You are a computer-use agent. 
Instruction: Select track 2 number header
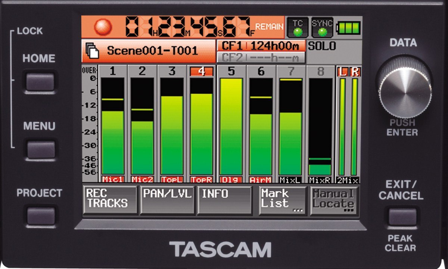tap(142, 71)
